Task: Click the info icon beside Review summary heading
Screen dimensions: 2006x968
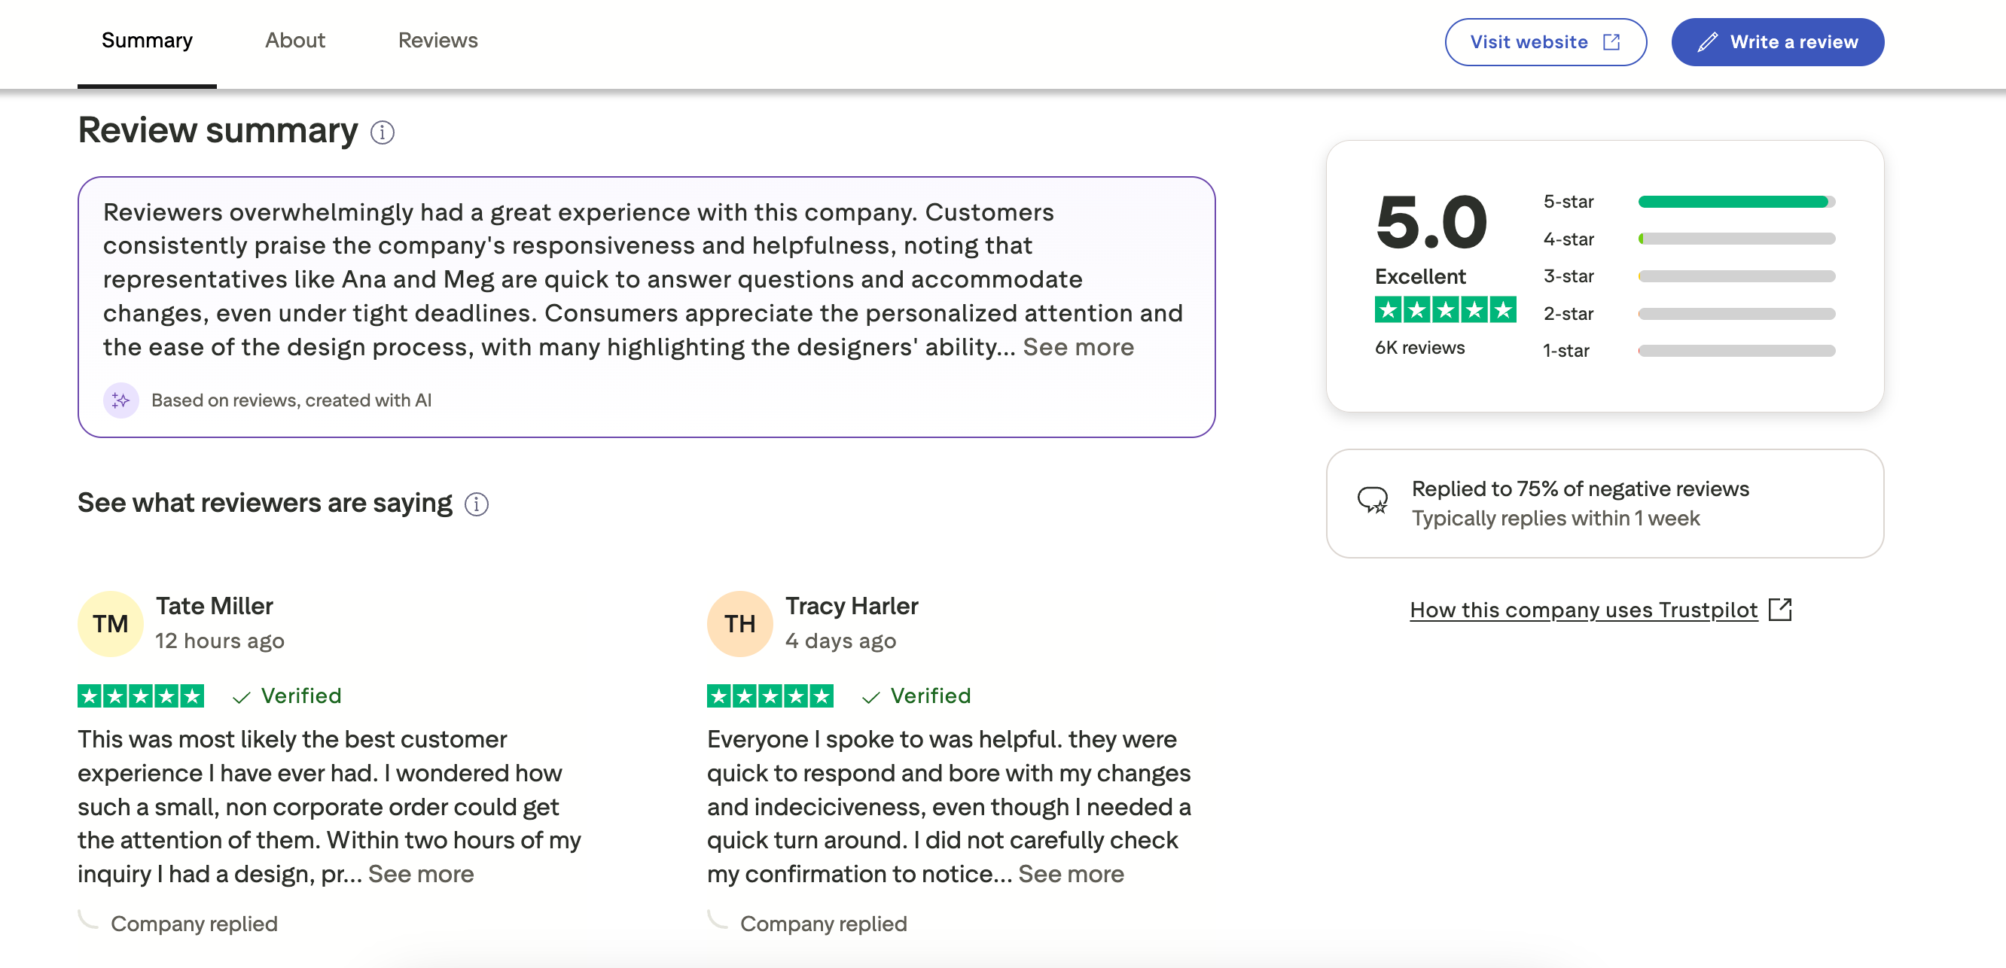Action: coord(383,132)
